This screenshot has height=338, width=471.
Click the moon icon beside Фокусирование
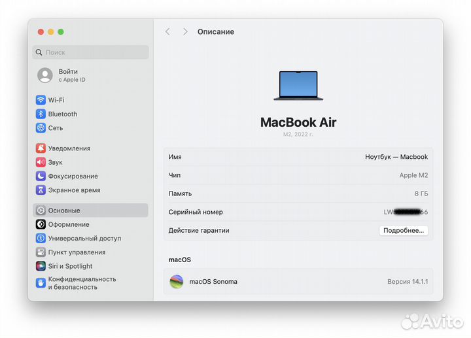[41, 177]
